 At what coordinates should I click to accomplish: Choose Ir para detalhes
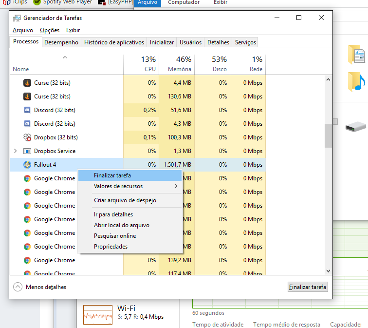tap(130, 214)
